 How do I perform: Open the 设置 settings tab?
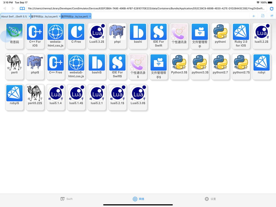(x=210, y=199)
